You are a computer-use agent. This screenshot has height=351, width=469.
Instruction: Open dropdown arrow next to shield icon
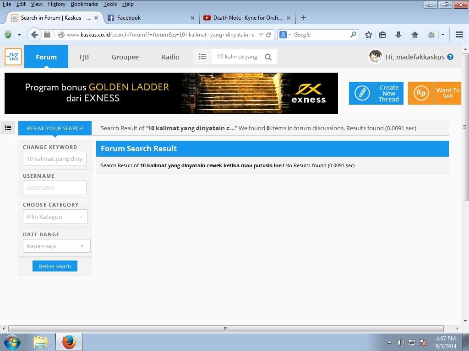point(19,35)
